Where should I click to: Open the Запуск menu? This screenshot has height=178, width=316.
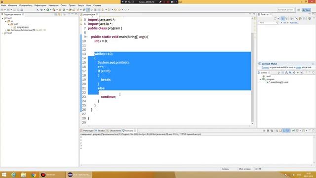pyautogui.click(x=80, y=5)
